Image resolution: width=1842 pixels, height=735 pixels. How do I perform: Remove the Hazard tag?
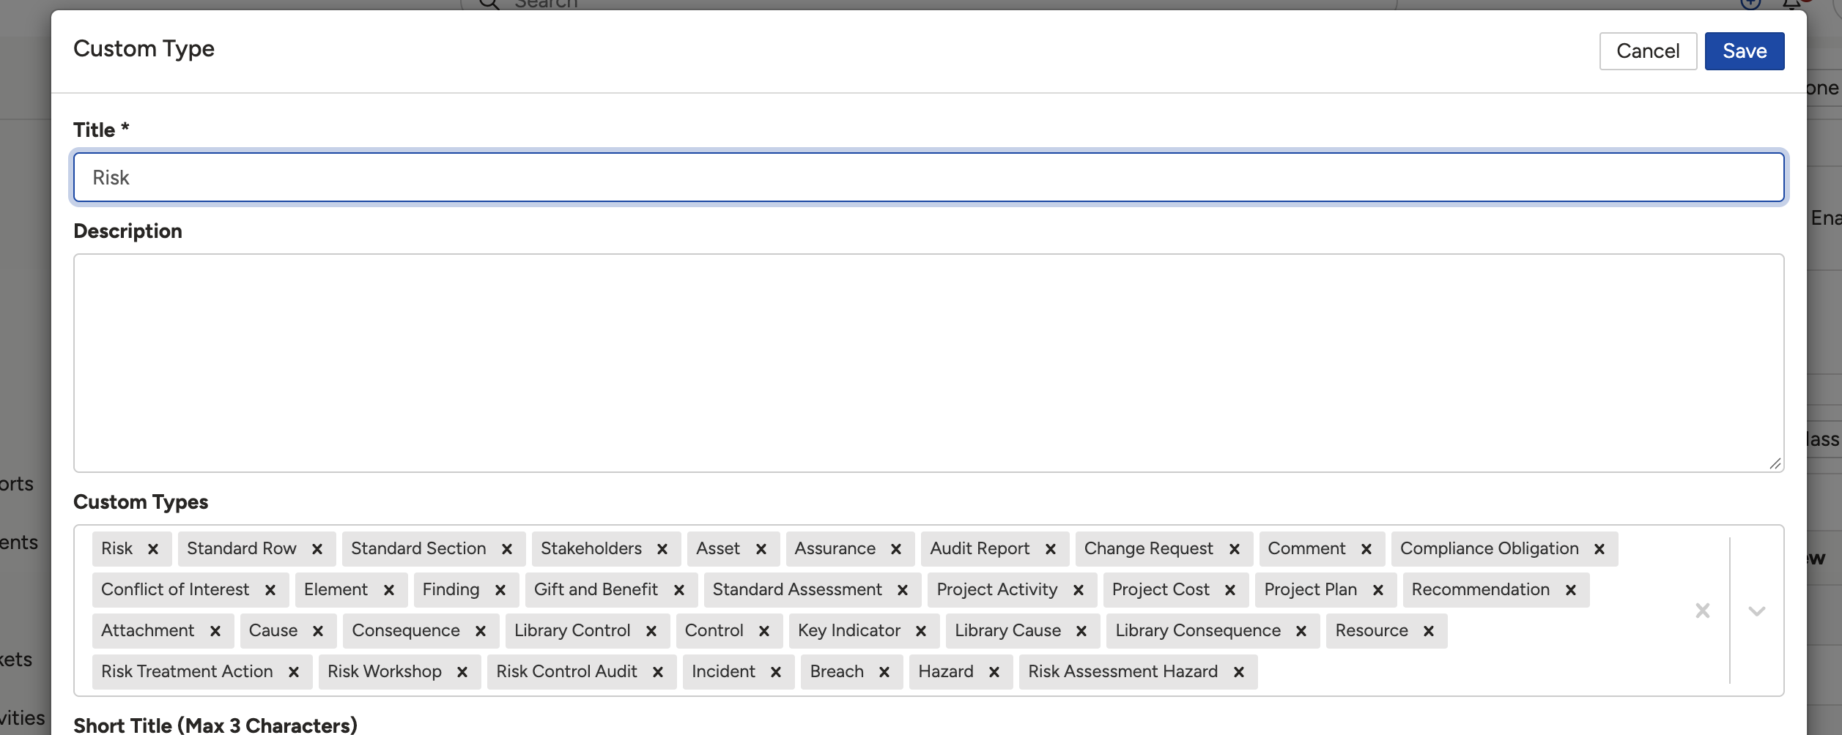(994, 672)
